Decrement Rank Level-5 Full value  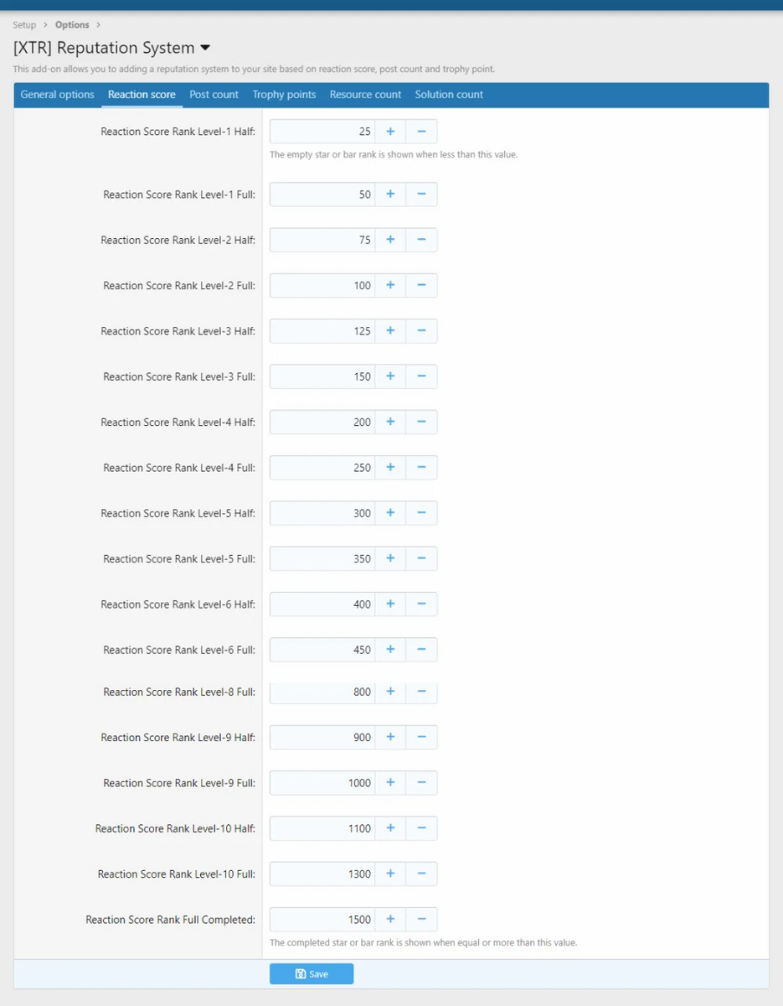pos(421,559)
